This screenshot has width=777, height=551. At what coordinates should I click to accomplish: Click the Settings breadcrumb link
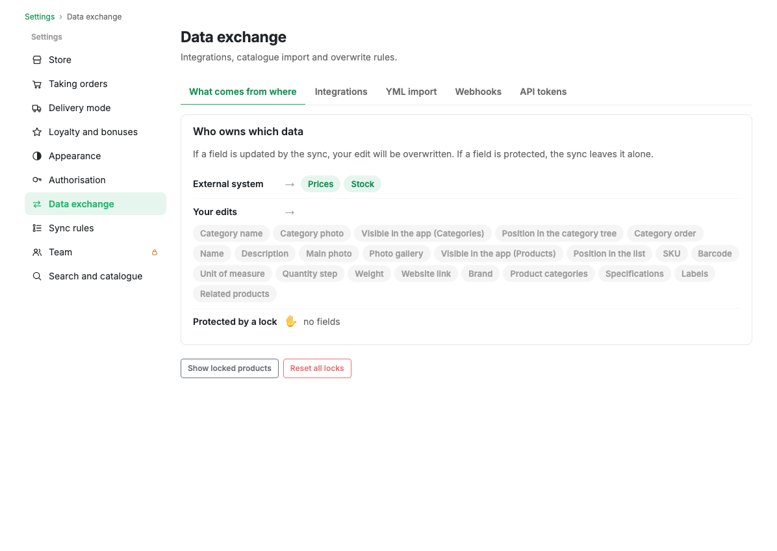(x=40, y=17)
